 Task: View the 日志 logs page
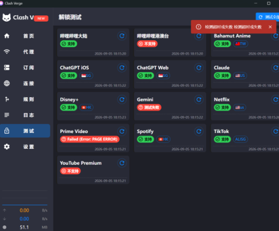coord(25,115)
